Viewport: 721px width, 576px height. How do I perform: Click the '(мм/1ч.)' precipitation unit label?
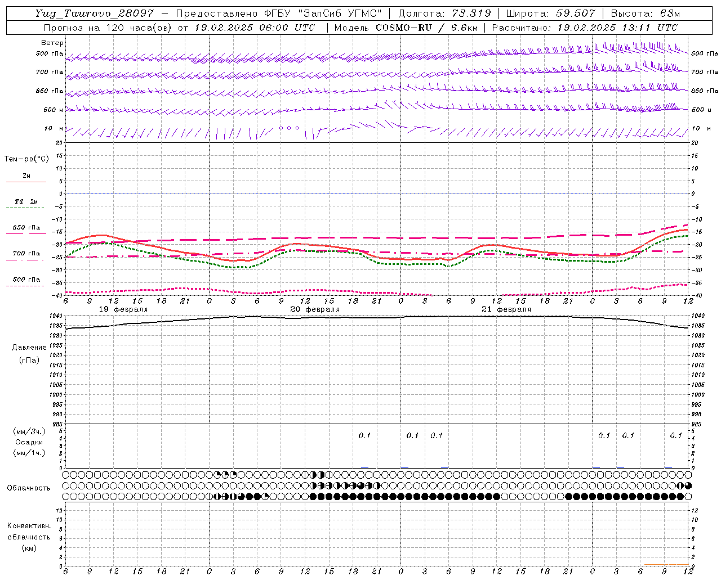coord(29,453)
